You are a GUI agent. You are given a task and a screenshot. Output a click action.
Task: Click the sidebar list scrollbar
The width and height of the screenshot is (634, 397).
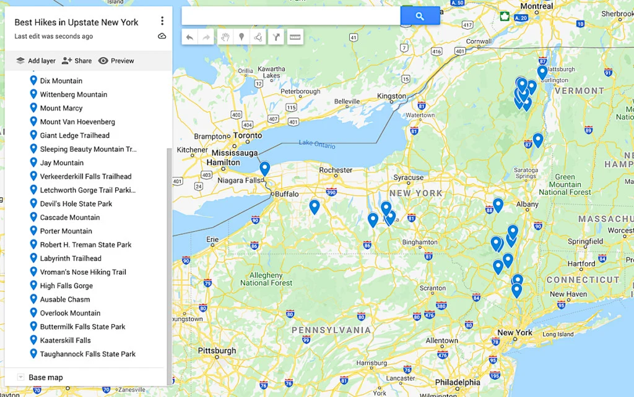(x=170, y=267)
